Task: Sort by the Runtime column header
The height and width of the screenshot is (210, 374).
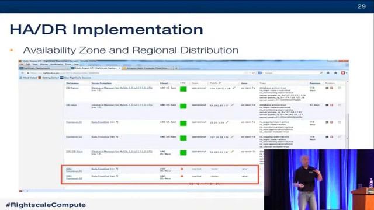Action: (315, 83)
